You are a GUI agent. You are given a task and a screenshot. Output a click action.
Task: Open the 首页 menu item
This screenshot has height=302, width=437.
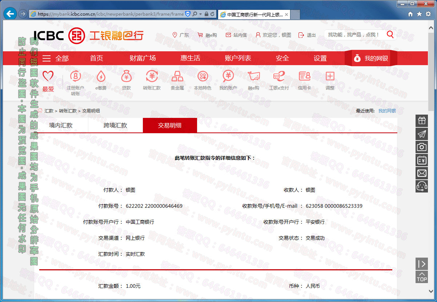pos(97,58)
